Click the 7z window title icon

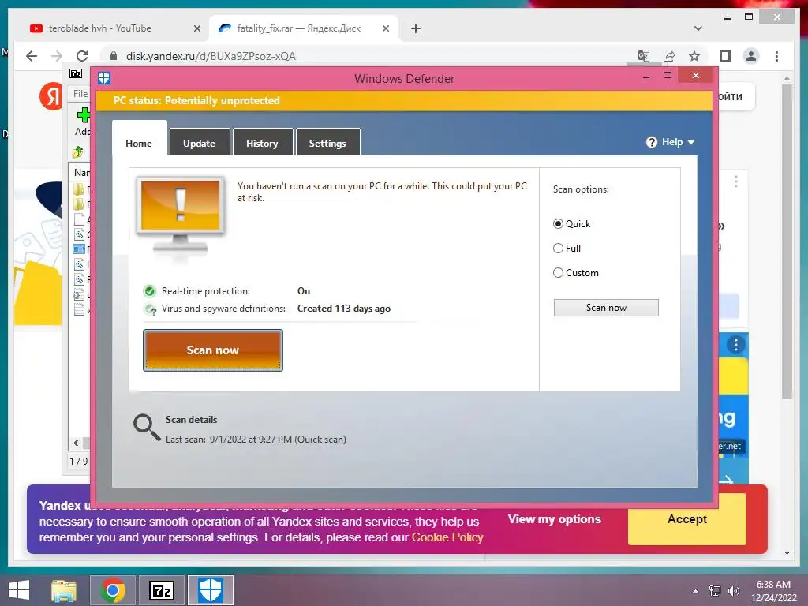(76, 73)
